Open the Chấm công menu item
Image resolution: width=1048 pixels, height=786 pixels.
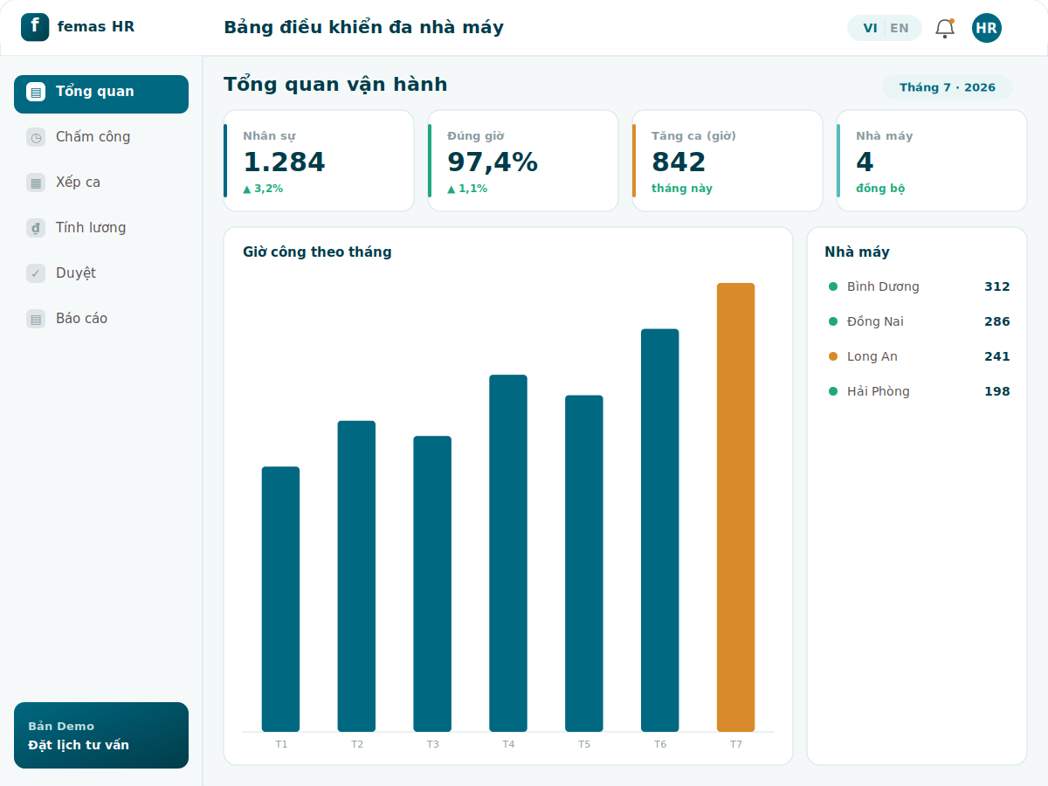coord(101,137)
